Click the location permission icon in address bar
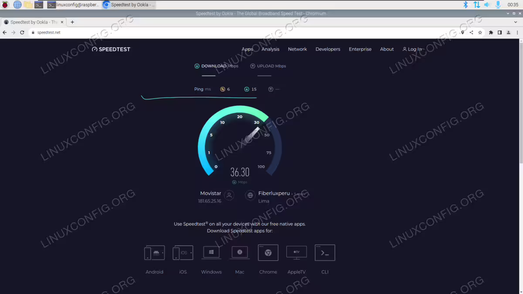The image size is (523, 294). [x=462, y=33]
